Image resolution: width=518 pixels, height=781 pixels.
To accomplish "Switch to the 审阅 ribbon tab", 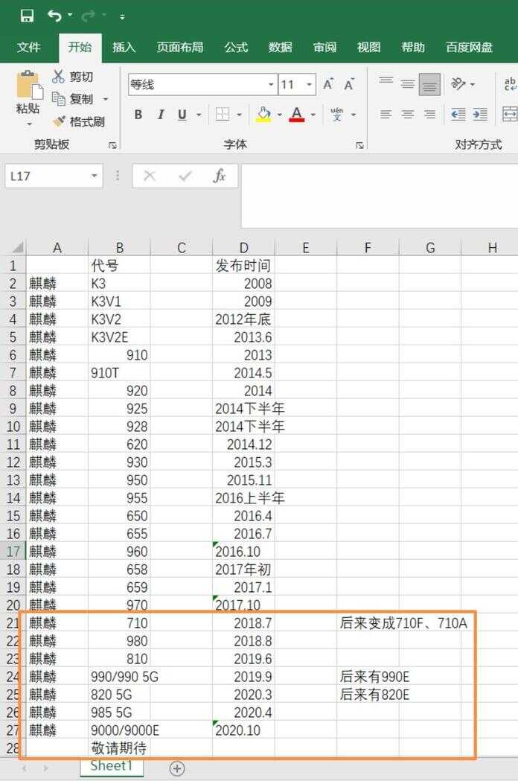I will point(324,48).
